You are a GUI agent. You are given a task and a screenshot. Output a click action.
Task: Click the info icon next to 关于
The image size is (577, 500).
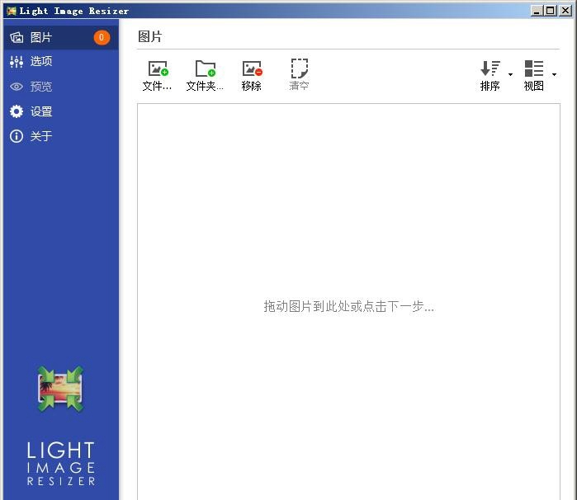point(17,136)
